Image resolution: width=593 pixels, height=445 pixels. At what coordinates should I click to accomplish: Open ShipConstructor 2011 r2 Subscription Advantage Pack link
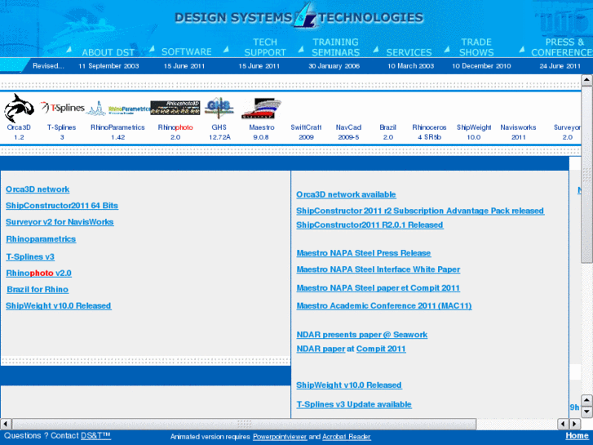[420, 211]
